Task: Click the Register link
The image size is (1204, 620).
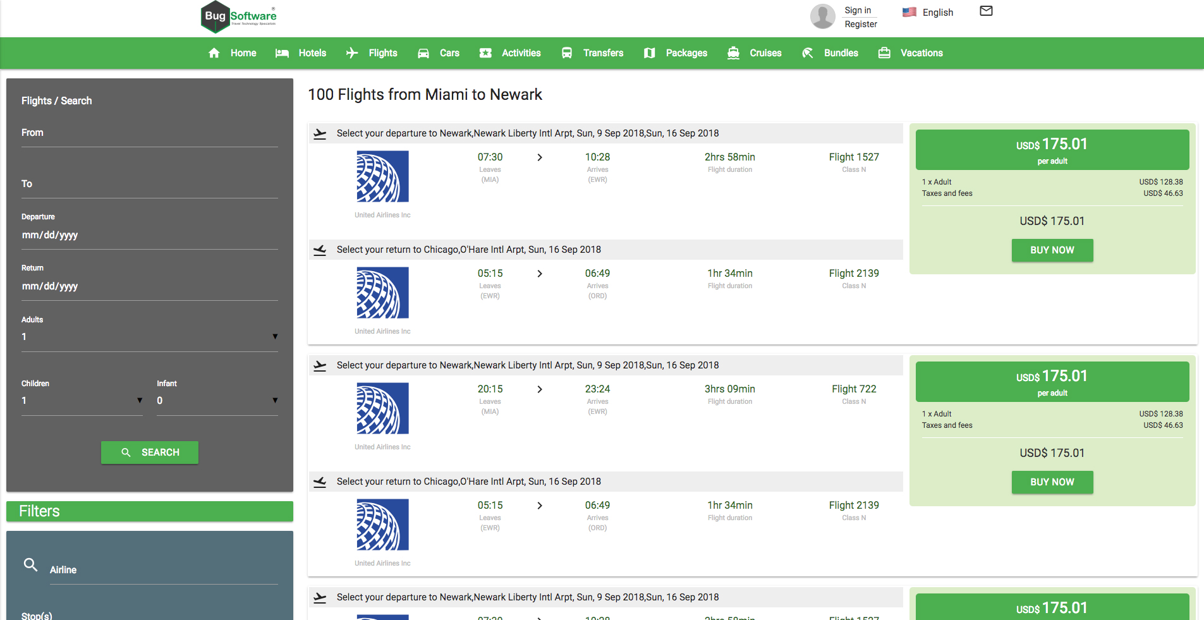Action: point(861,24)
